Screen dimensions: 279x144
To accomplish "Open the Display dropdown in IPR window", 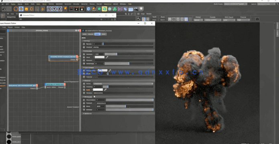I will [x=198, y=20].
